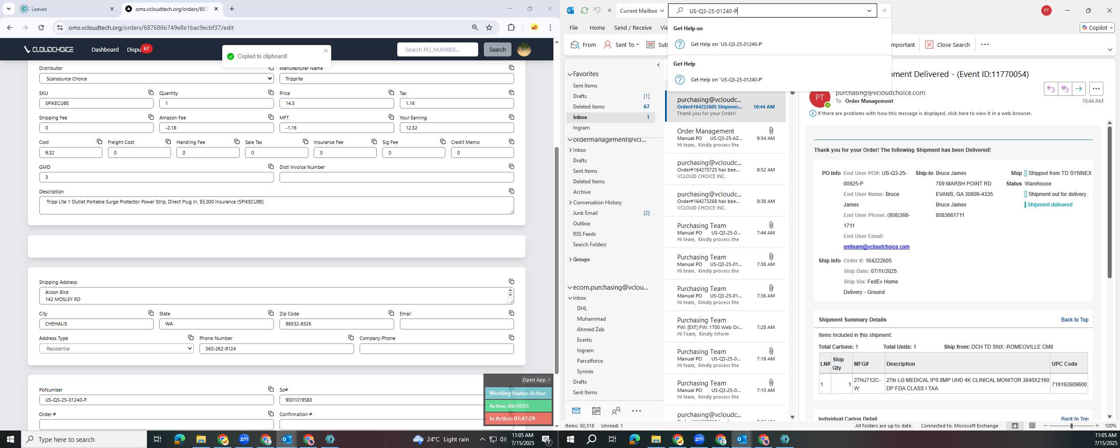Expand the Conversation History folder
Viewport: 1120px width, 448px height.
pos(570,203)
